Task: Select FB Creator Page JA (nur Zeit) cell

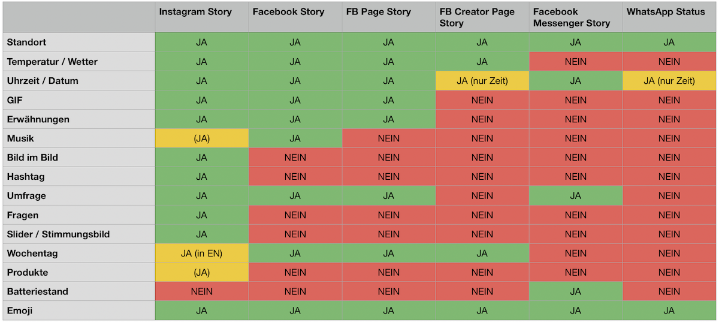Action: pyautogui.click(x=482, y=81)
